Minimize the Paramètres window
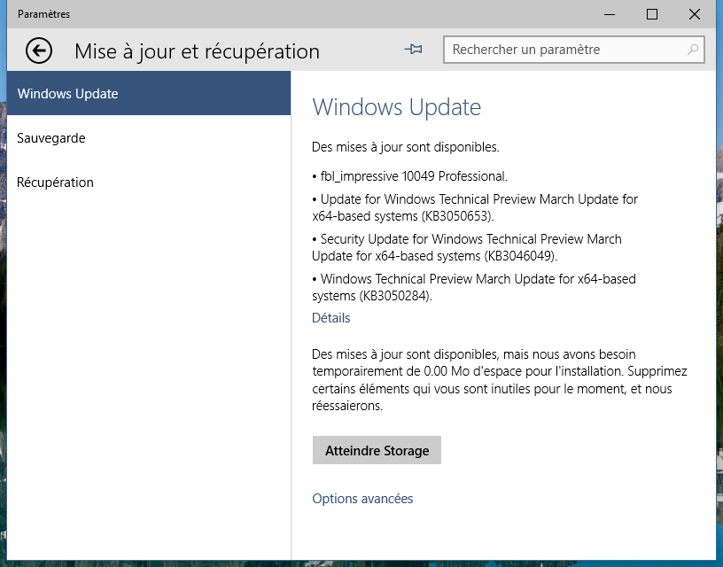 point(610,14)
